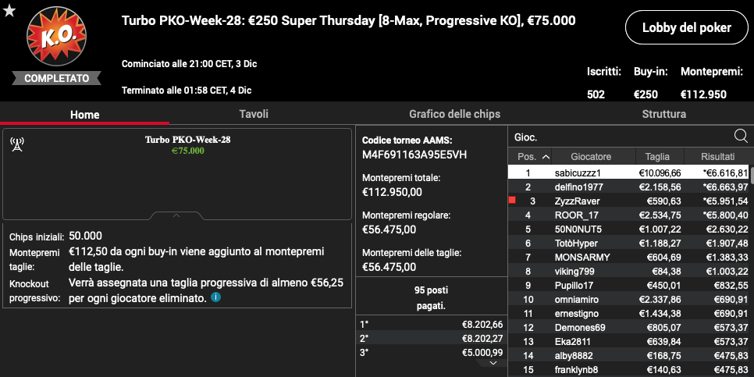Select player row sabicuzzz1
Image resolution: width=754 pixels, height=377 pixels.
point(628,172)
